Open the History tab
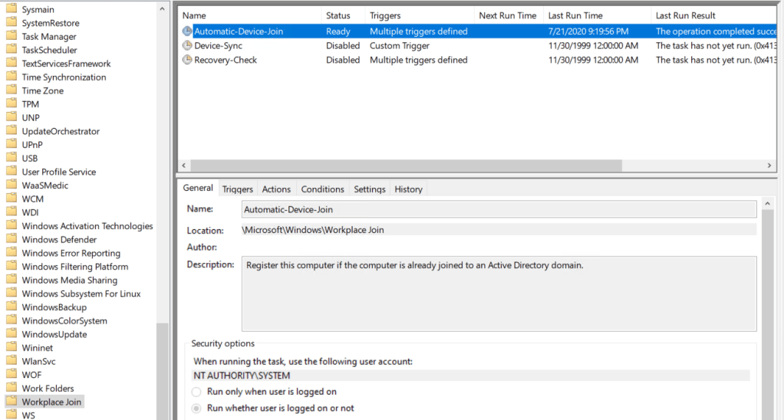The width and height of the screenshot is (784, 420). (x=408, y=189)
